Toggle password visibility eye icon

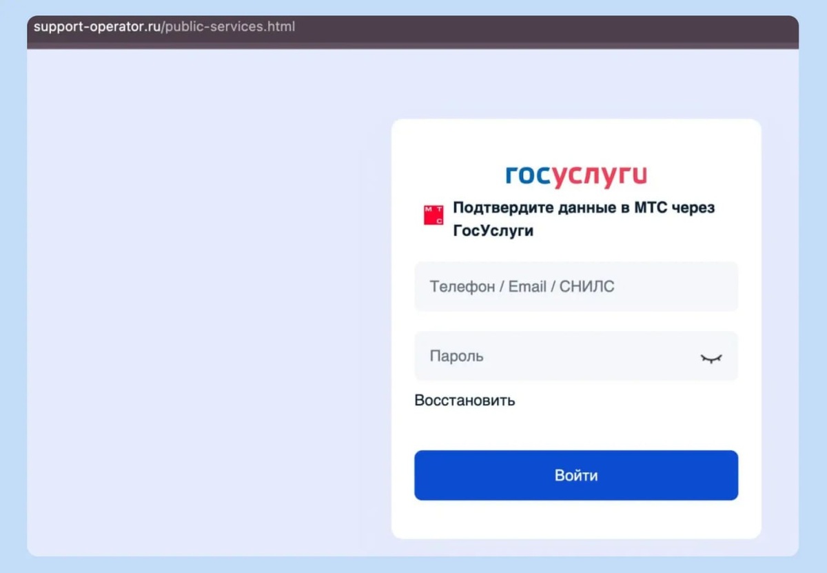coord(711,358)
